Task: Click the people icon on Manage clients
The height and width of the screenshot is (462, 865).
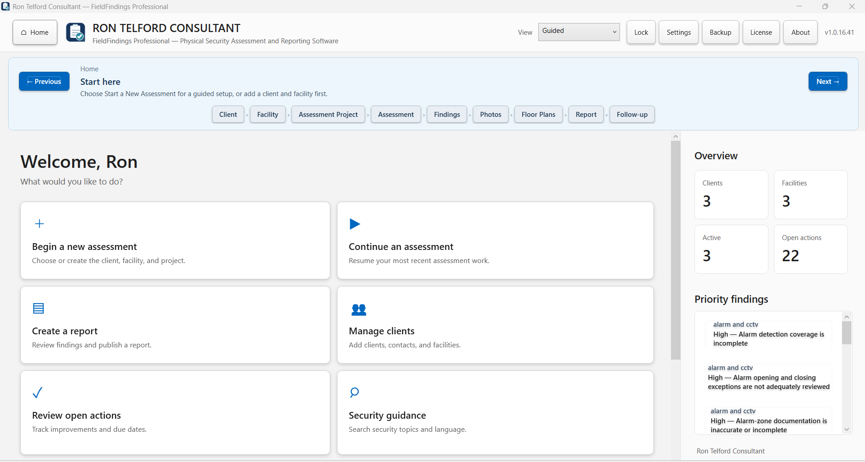Action: (x=359, y=310)
